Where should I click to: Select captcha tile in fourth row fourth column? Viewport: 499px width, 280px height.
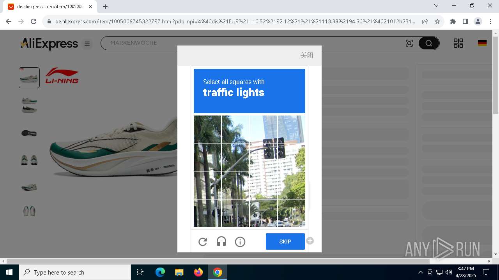pyautogui.click(x=292, y=213)
